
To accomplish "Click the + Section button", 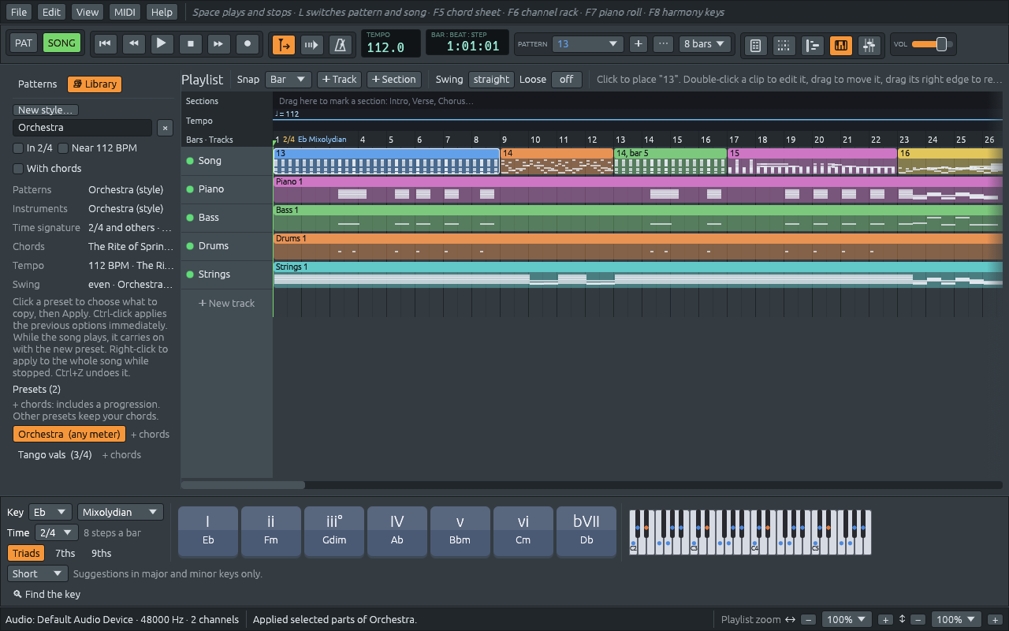I will (393, 80).
